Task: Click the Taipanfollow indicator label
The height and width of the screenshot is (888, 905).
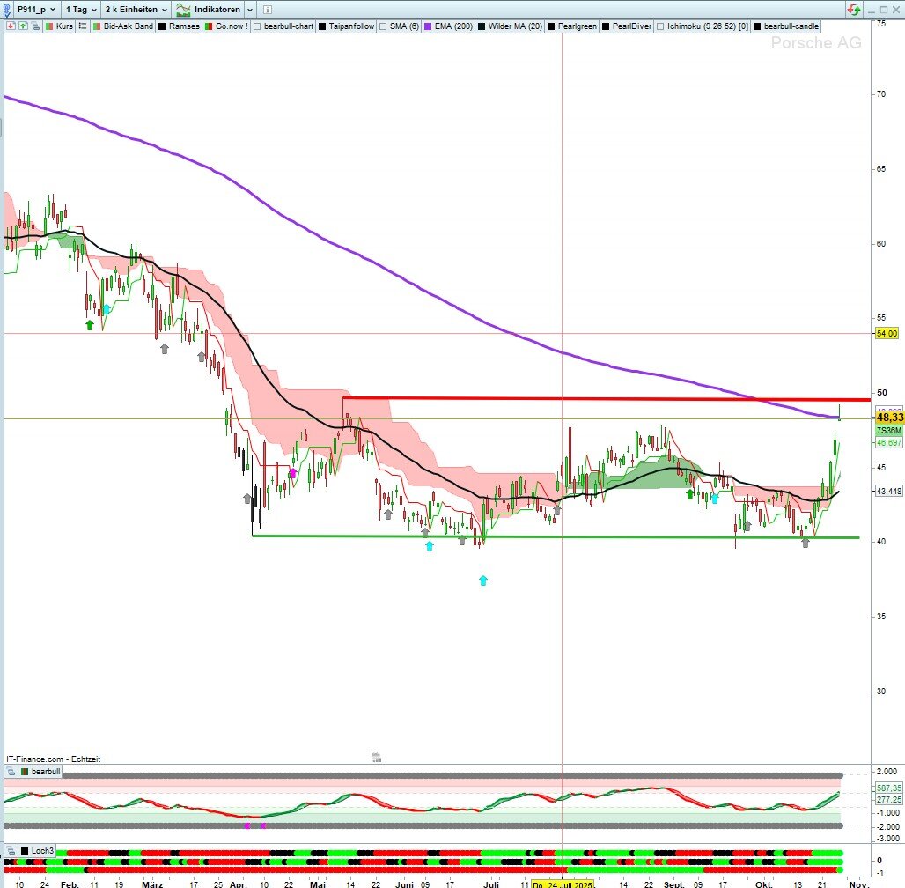Action: 351,26
